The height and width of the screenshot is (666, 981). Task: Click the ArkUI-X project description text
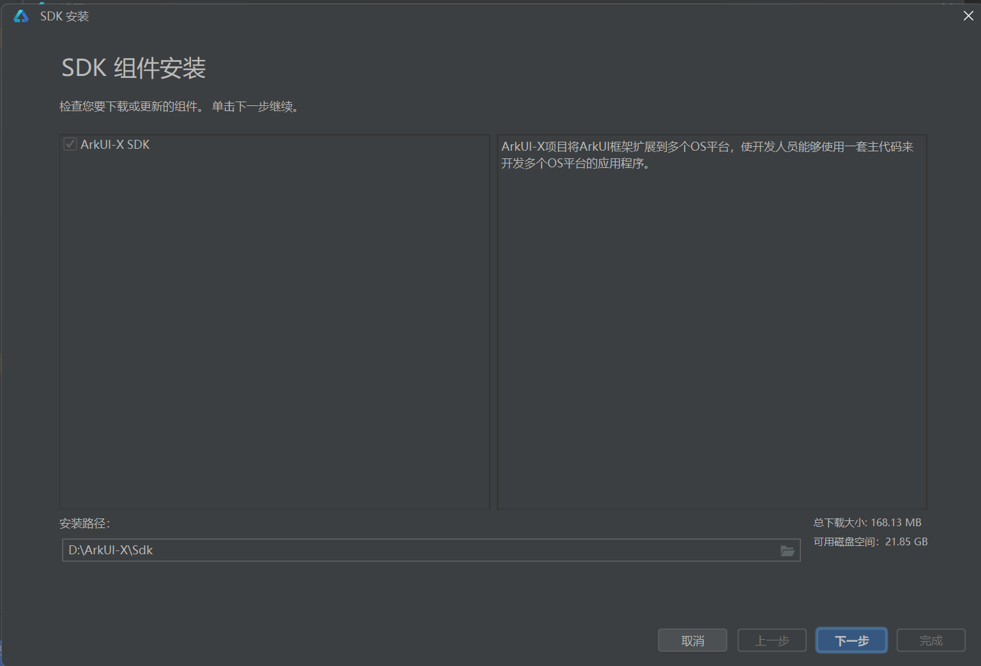(x=707, y=155)
